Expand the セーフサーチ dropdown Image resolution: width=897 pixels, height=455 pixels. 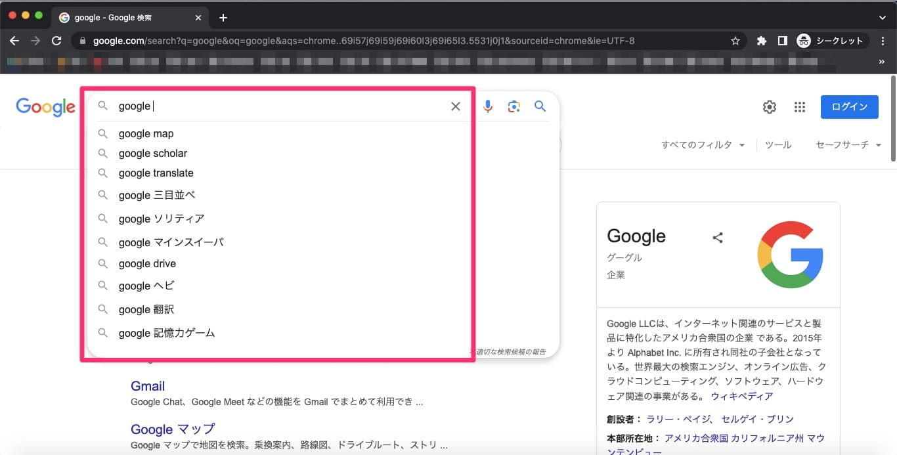(x=848, y=144)
